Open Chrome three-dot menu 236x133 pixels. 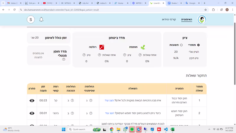point(232,10)
